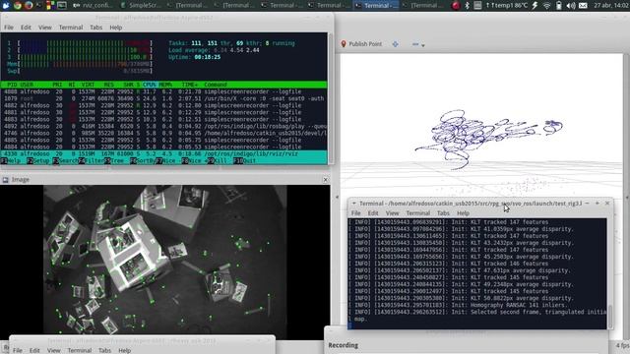The width and height of the screenshot is (630, 354).
Task: Close the Image panel
Action: pos(326,180)
